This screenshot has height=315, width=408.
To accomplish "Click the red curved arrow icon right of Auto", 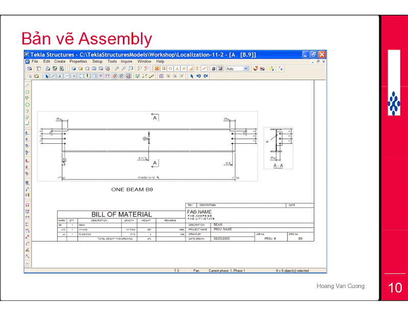I will [x=256, y=69].
